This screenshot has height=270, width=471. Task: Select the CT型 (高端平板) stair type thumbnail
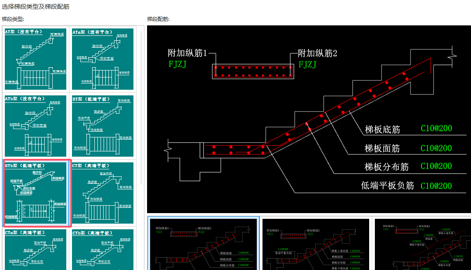pos(103,193)
